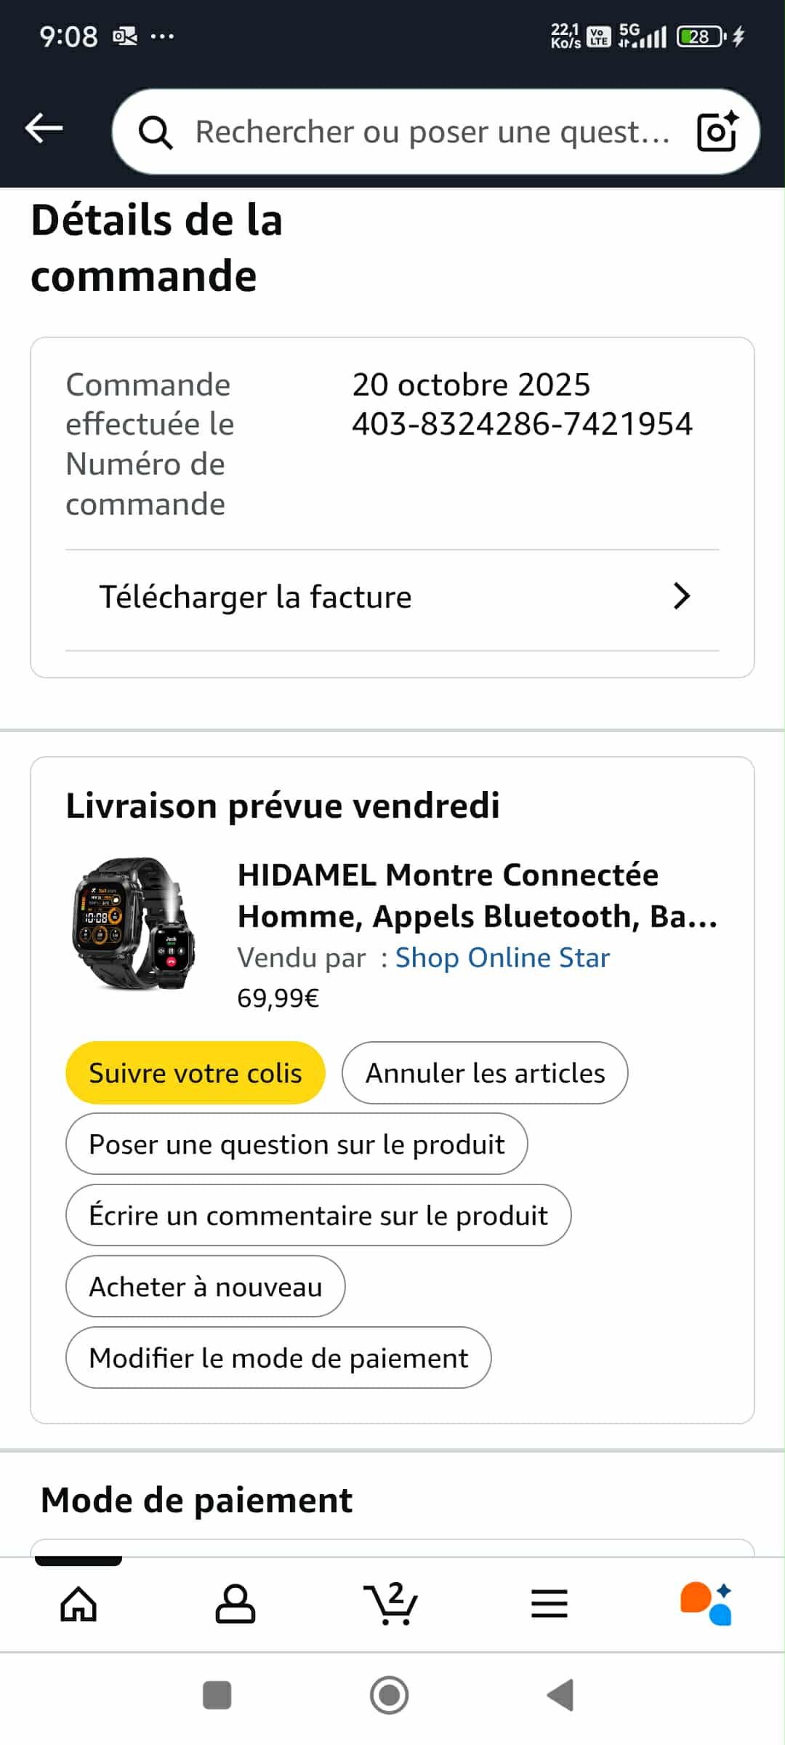
Task: Tap the Acheter à nouveau button
Action: click(x=206, y=1287)
